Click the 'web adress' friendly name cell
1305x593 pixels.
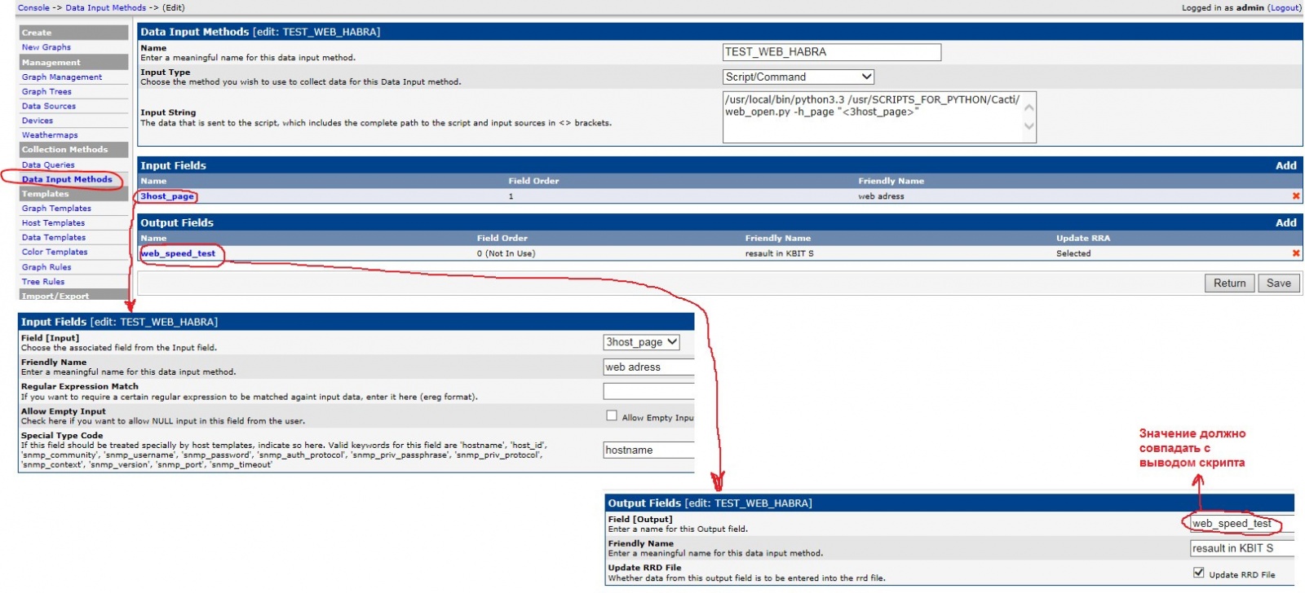coord(881,196)
